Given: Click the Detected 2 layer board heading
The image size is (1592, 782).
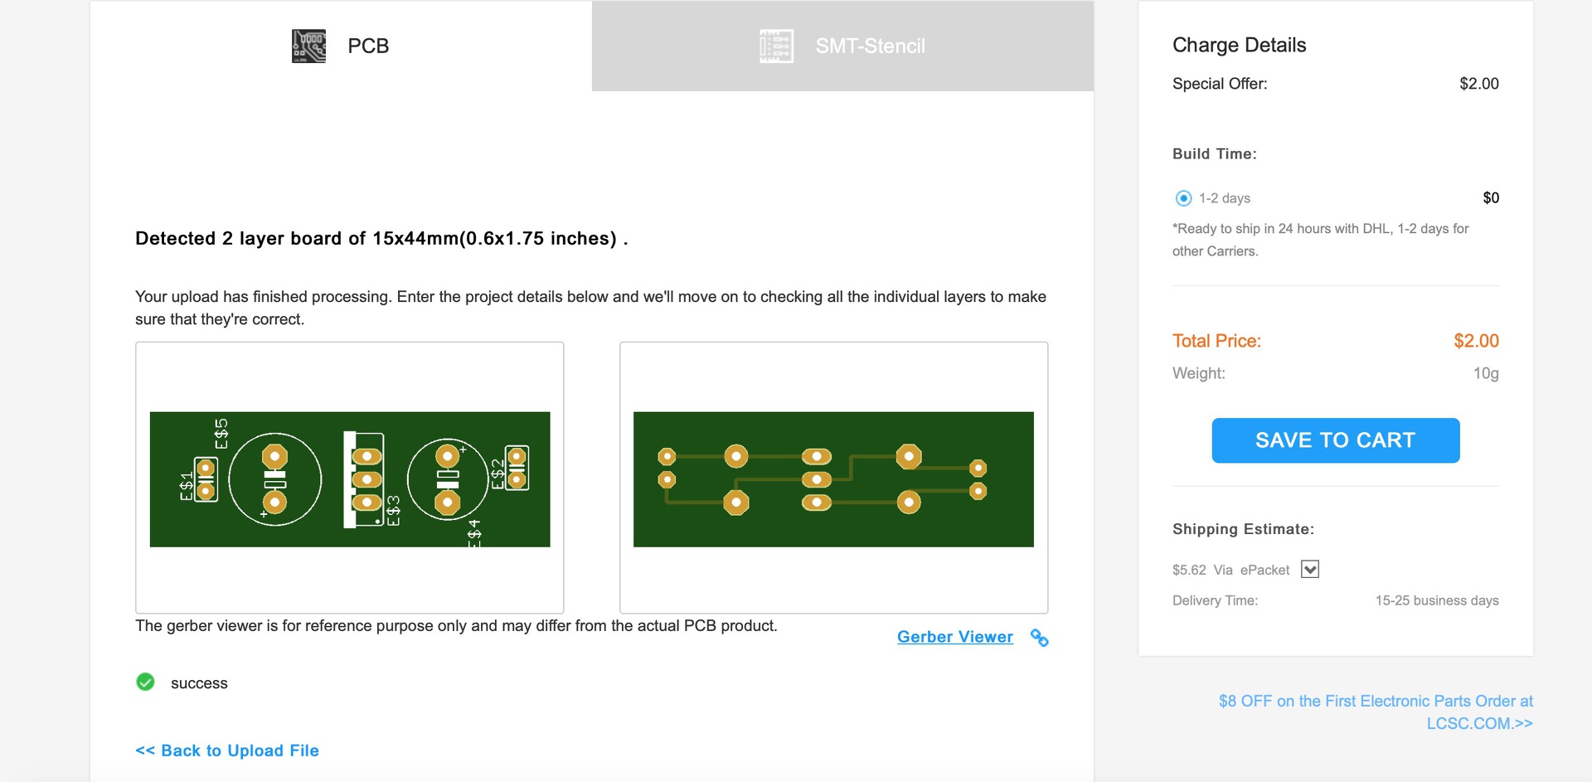Looking at the screenshot, I should [381, 239].
